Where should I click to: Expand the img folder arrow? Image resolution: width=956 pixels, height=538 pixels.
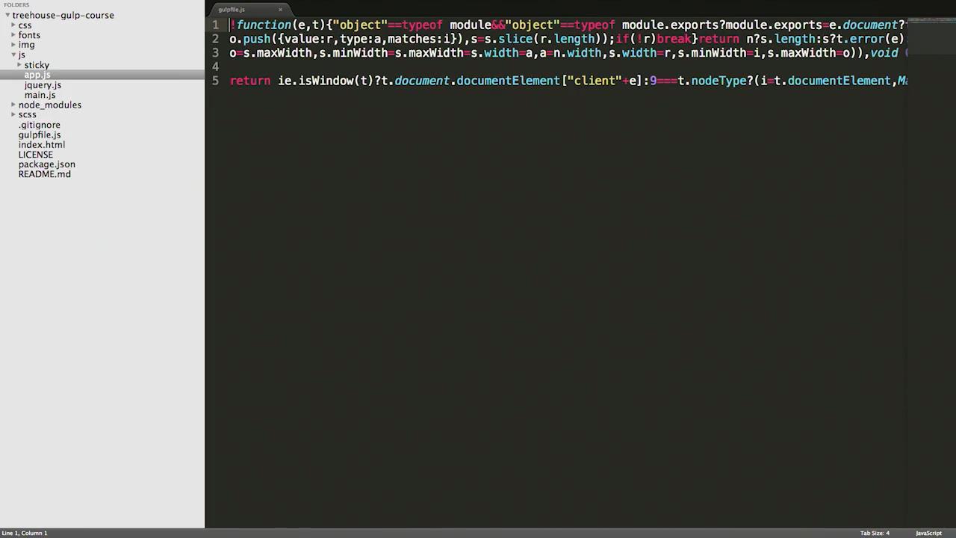(13, 45)
